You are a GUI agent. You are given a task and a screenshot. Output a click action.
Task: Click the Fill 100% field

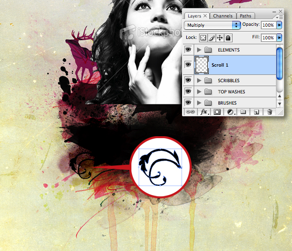coord(269,37)
